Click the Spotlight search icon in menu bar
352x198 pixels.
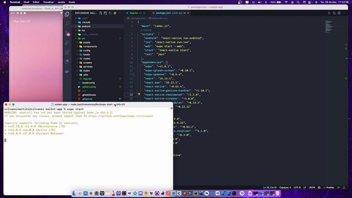(x=298, y=2)
